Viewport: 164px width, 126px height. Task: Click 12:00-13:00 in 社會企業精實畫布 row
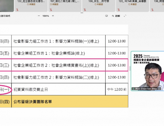pos(117,65)
